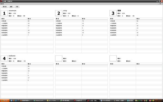
Task: Sort 囡囡's table by 项目 column header
Action: tap(123, 19)
